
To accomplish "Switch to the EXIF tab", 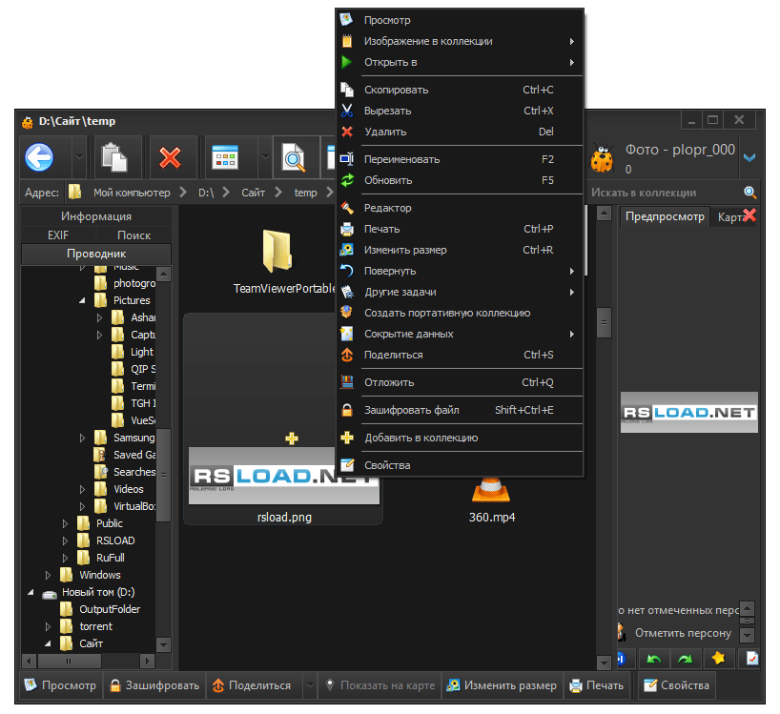I will (57, 235).
